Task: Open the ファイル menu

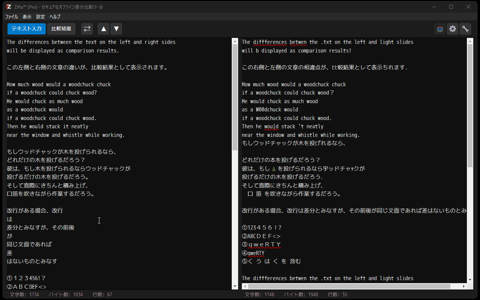Action: [11, 16]
